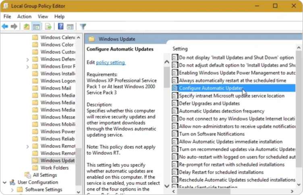Select 'Specify intranet Microsoft update service location'

(232, 96)
